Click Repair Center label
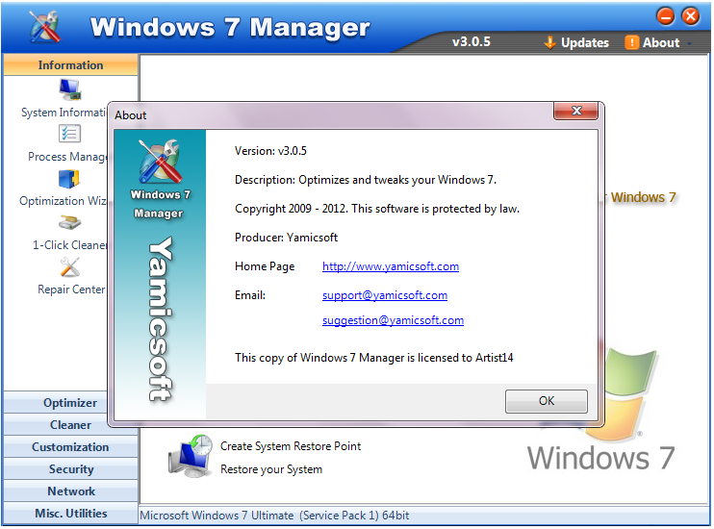This screenshot has width=714, height=529. coord(71,290)
